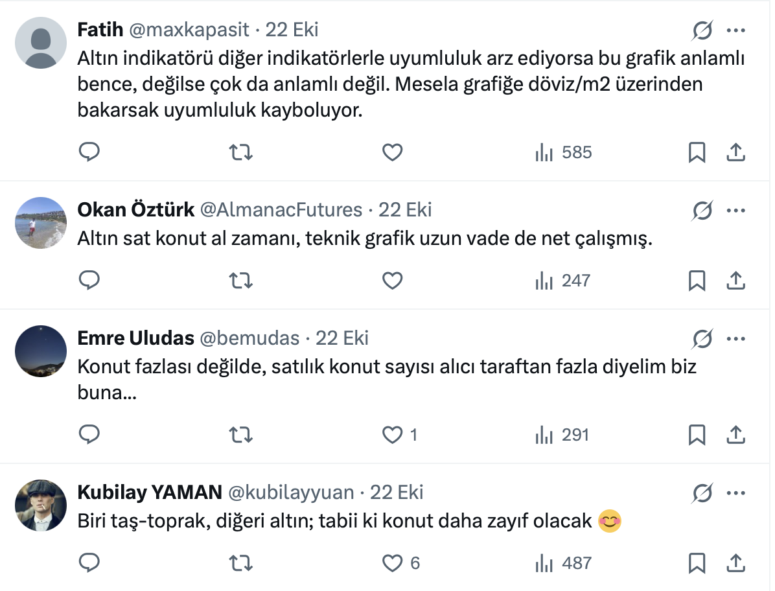Image resolution: width=775 pixels, height=591 pixels.
Task: Repost Emre Uludas's tweet
Action: [242, 435]
